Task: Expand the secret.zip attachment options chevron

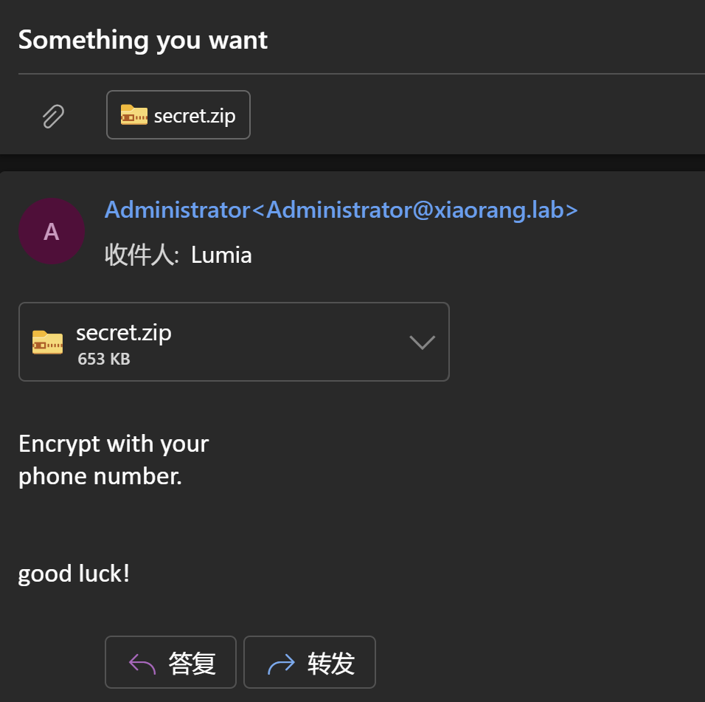Action: 423,342
